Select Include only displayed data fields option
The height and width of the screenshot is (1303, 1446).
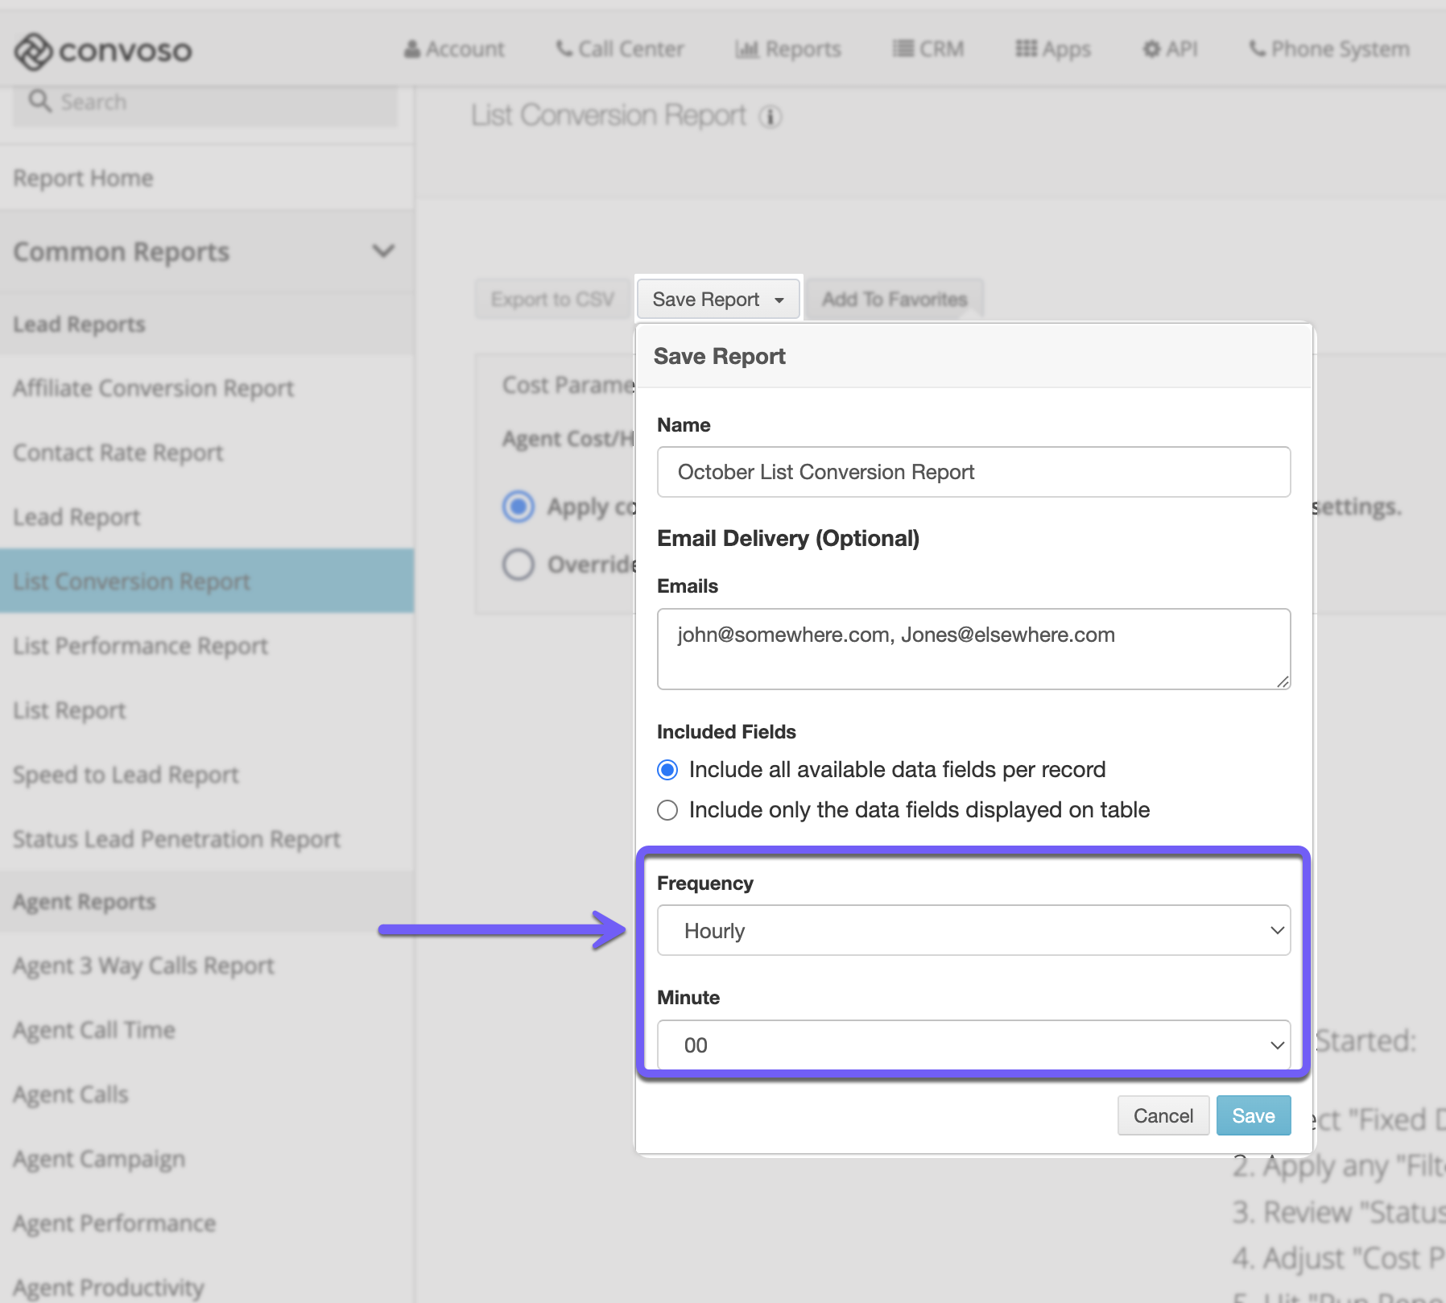click(667, 810)
